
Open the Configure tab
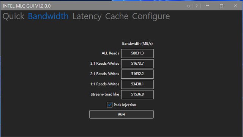151,16
